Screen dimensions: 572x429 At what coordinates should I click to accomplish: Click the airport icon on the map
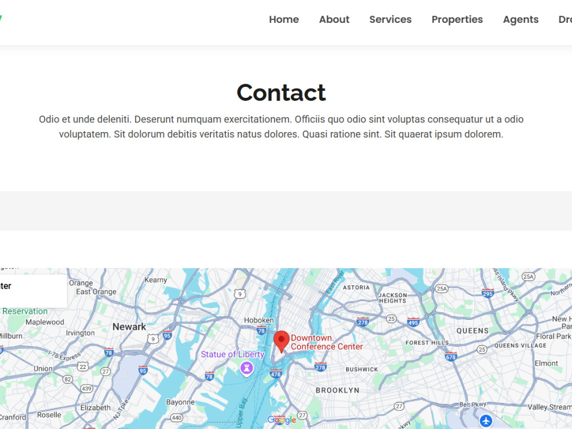click(486, 420)
